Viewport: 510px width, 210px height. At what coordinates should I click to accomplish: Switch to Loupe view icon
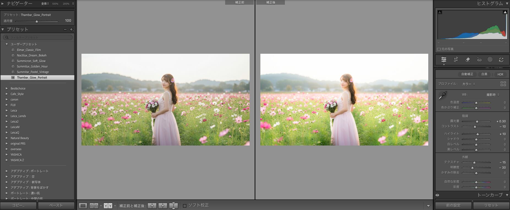(83, 206)
